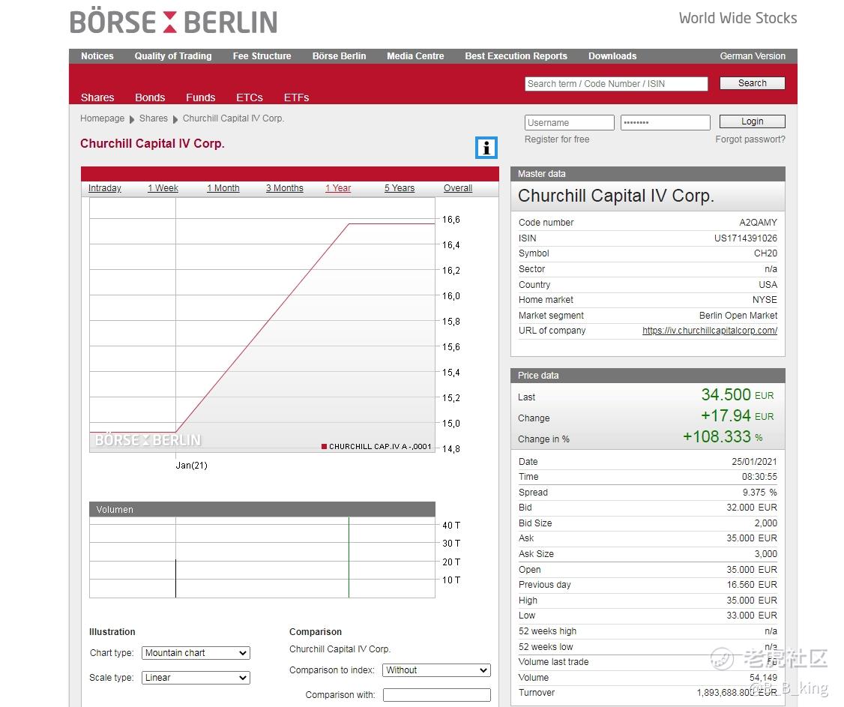This screenshot has height=707, width=844.
Task: Click the Price data panel header
Action: pyautogui.click(x=648, y=376)
